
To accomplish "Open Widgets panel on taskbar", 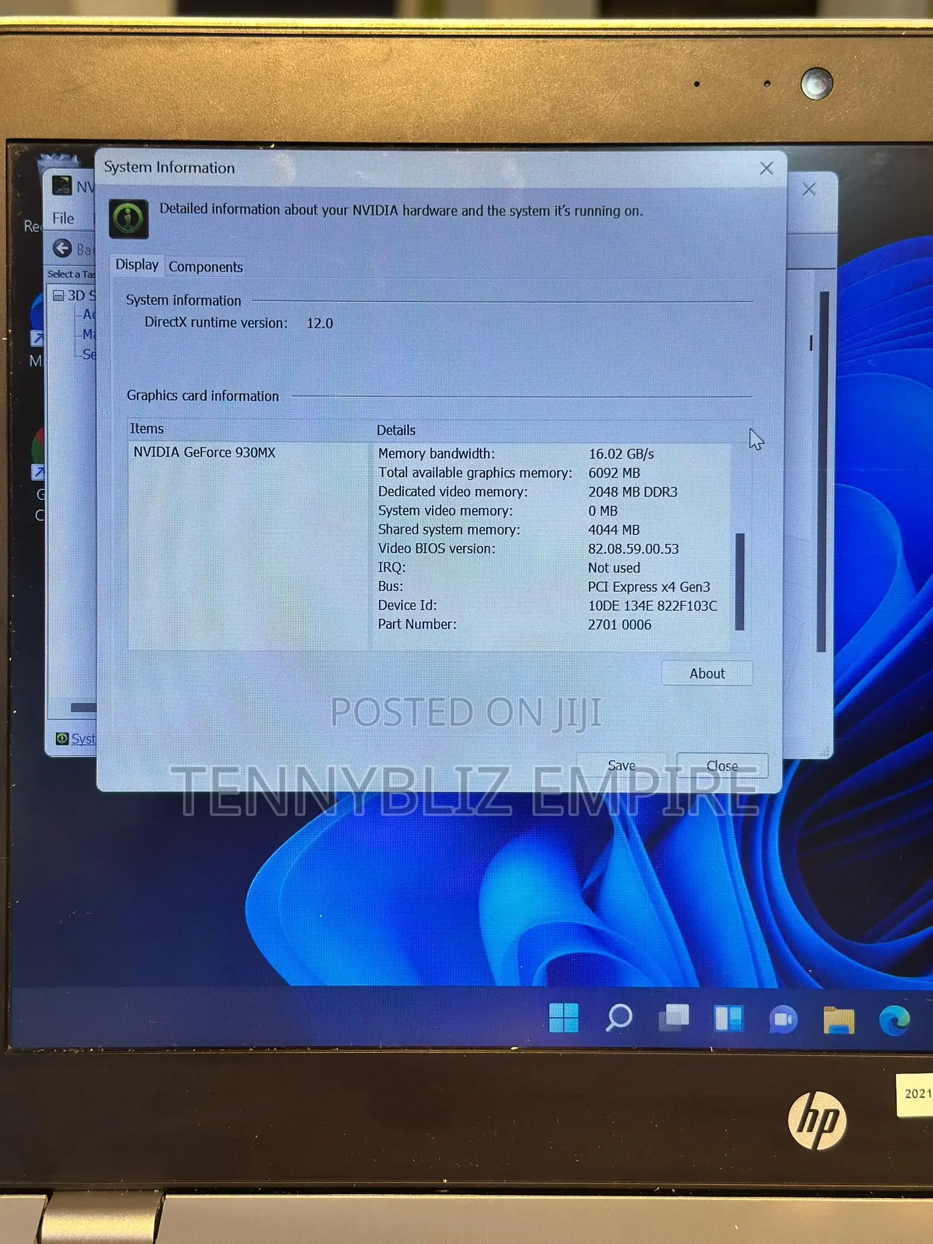I will click(x=729, y=1018).
